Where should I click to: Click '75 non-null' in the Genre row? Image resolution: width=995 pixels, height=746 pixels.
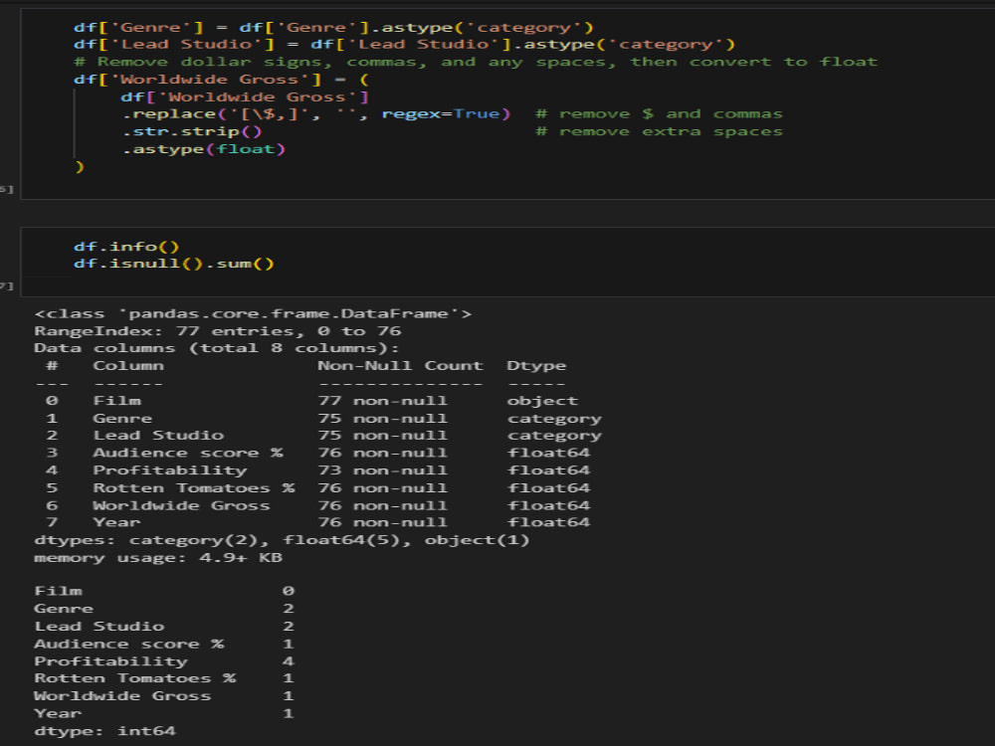(x=383, y=419)
